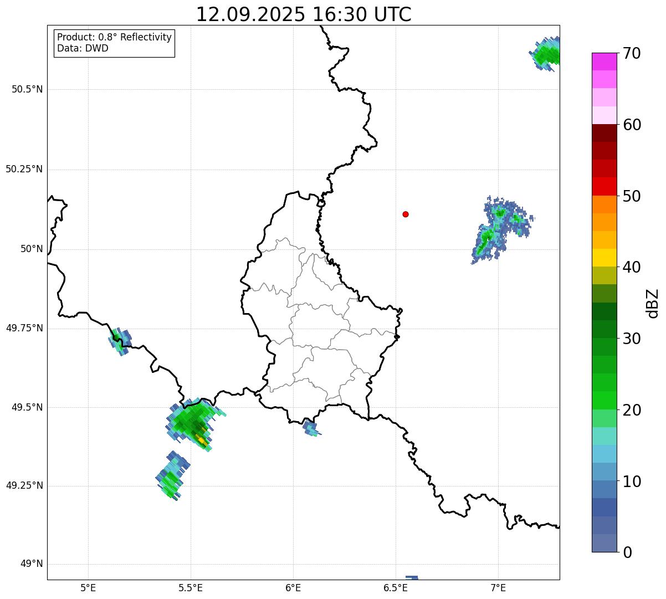Click the 5.5°E longitude label
Image resolution: width=666 pixels, height=599 pixels.
click(191, 587)
